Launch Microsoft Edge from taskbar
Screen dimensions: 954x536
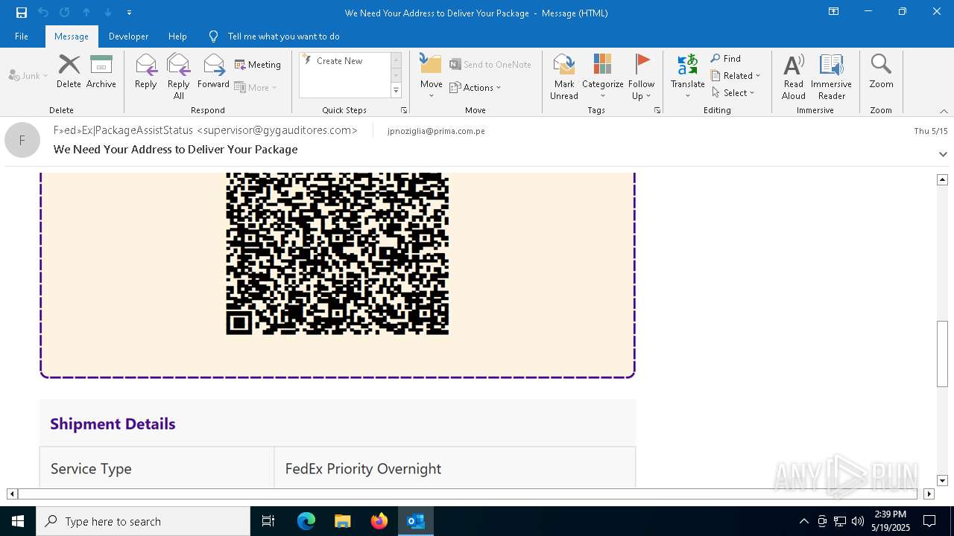click(x=306, y=521)
